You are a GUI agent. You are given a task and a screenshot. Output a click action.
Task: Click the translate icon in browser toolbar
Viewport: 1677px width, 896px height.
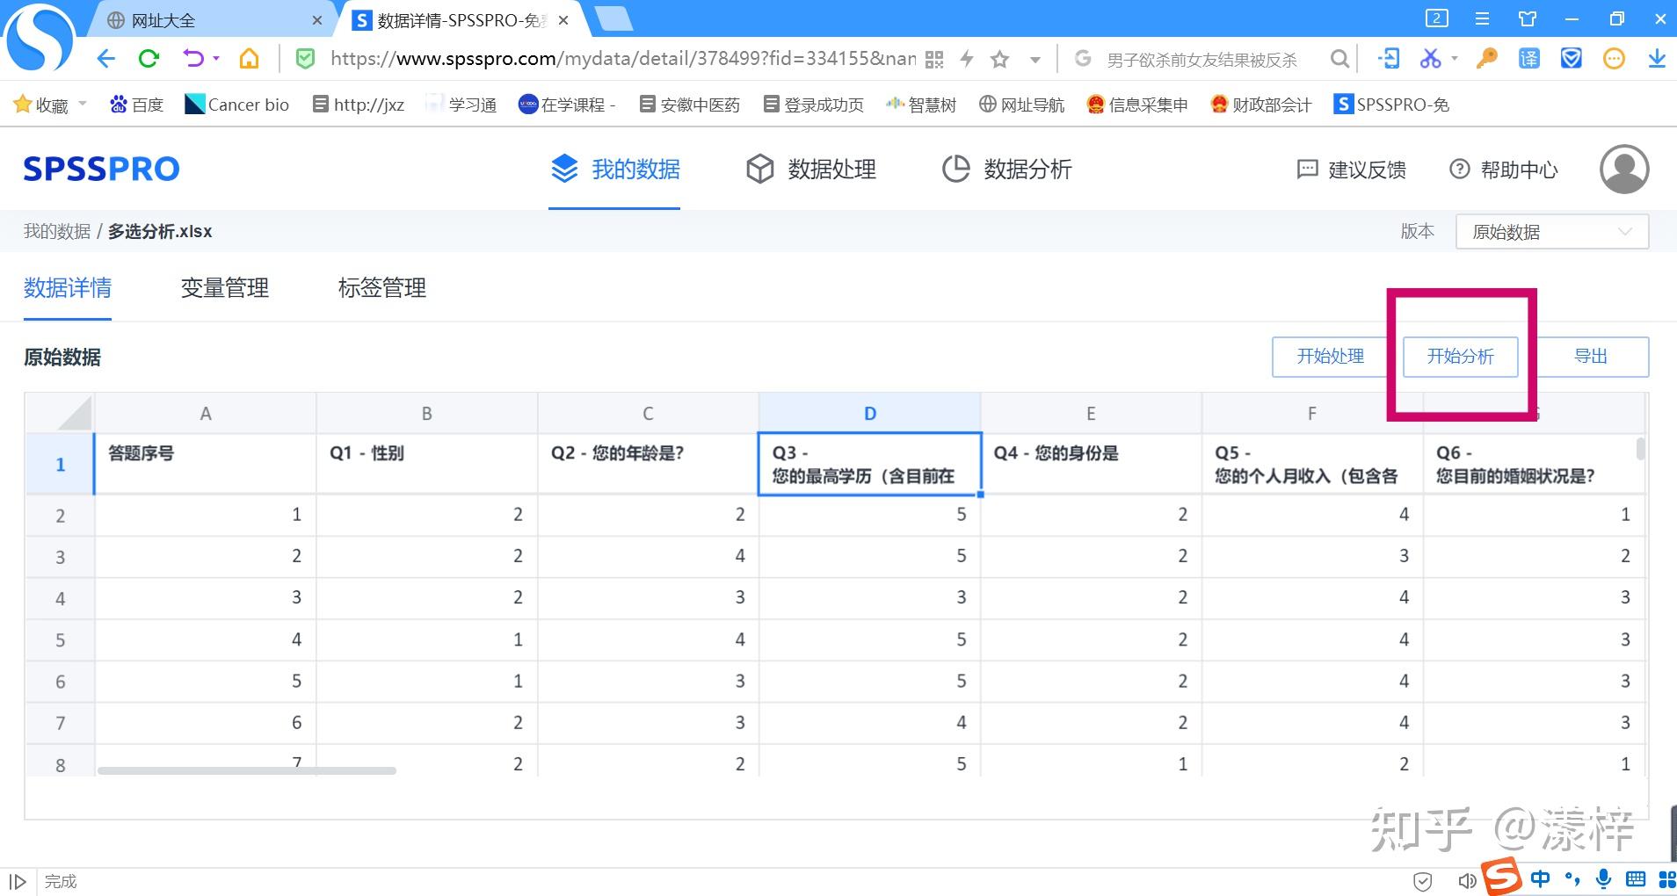point(1528,58)
